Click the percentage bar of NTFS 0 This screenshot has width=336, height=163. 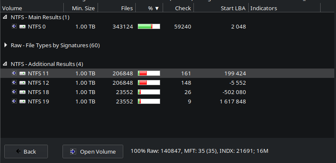tap(149, 26)
